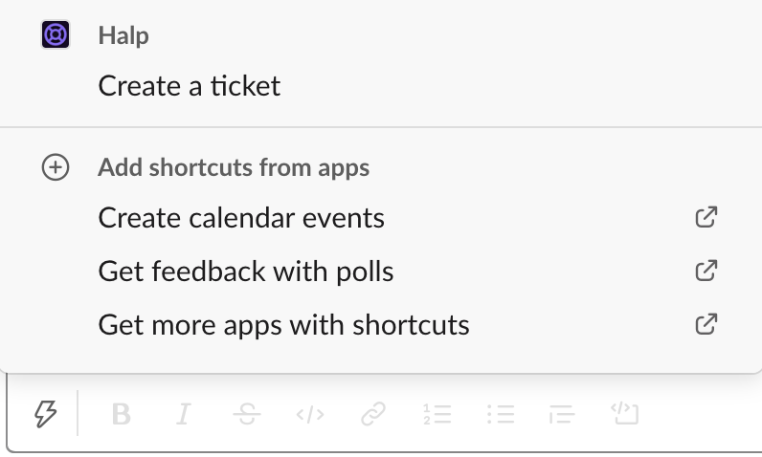Open external link icon for more apps
The height and width of the screenshot is (457, 762).
(706, 324)
